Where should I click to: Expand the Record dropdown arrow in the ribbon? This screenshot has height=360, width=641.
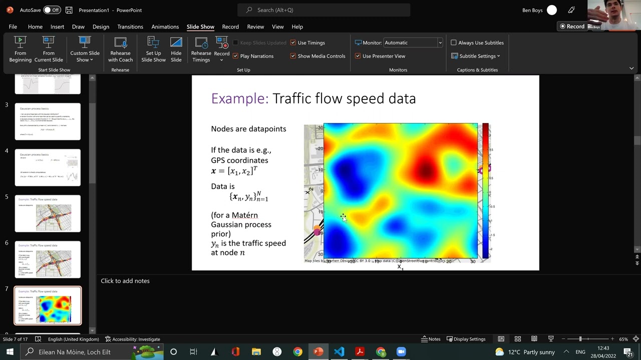tap(221, 60)
